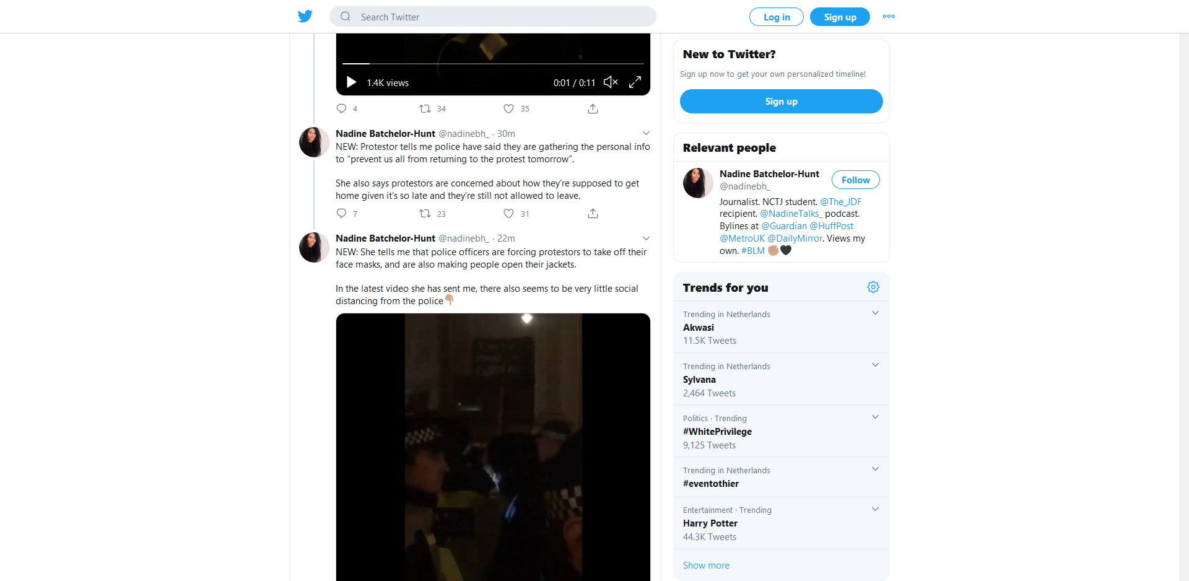Play the video with 1.4K views
This screenshot has height=581, width=1189.
[351, 82]
